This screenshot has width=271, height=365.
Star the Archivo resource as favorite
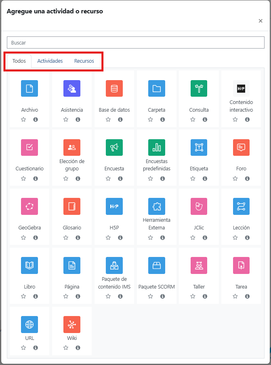point(23,119)
